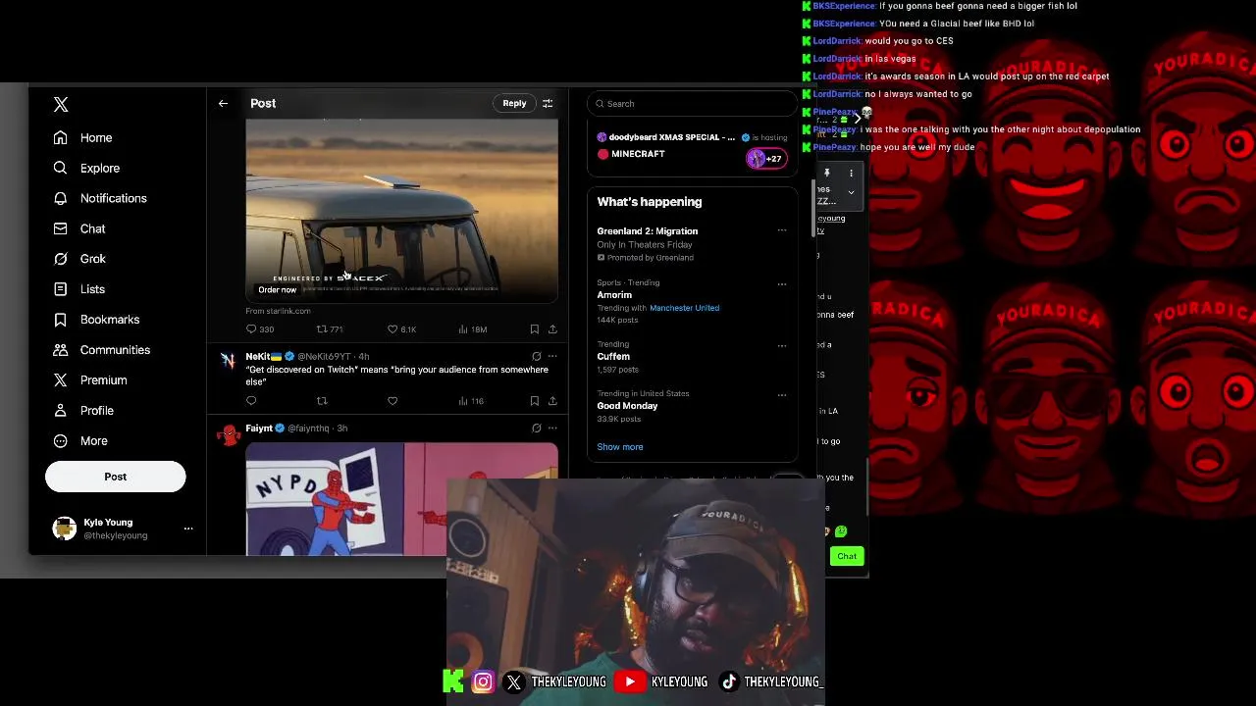Open the X logo home icon
1256x706 pixels.
coord(61,104)
